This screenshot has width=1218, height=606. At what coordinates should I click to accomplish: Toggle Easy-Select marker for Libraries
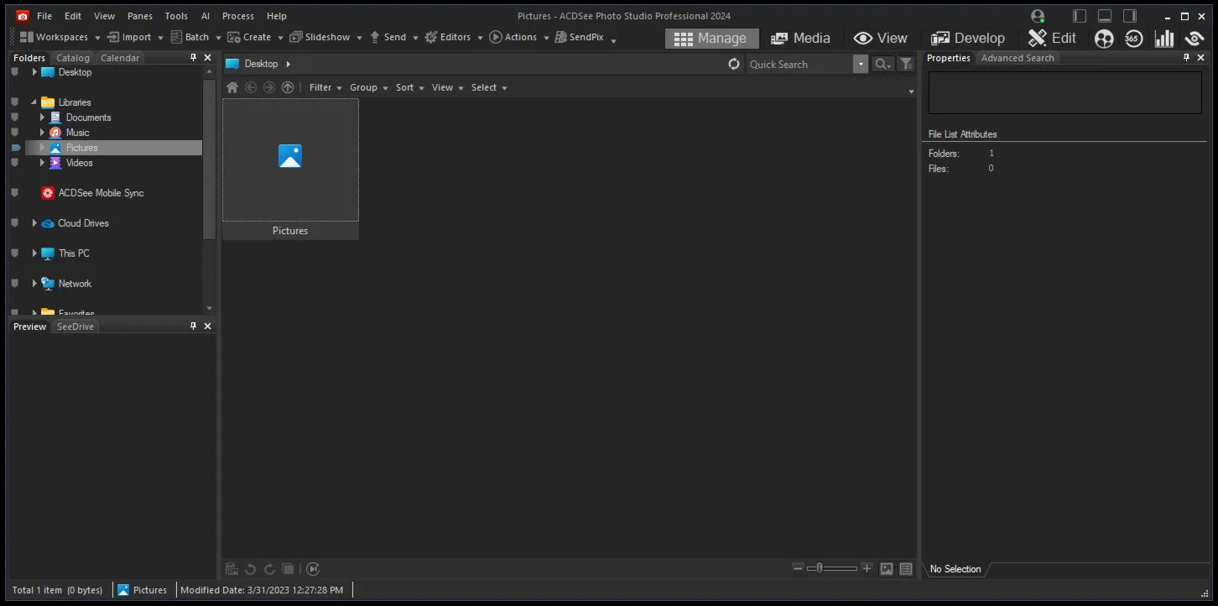coord(15,102)
